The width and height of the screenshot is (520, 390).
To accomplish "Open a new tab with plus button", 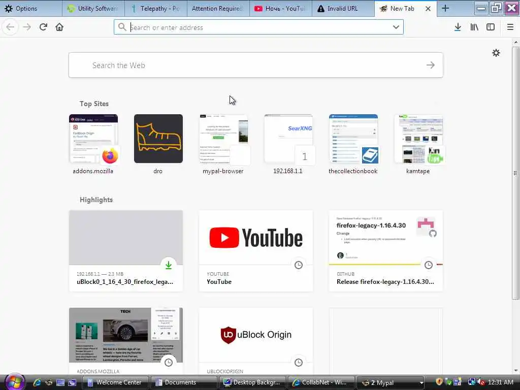I will (x=445, y=8).
